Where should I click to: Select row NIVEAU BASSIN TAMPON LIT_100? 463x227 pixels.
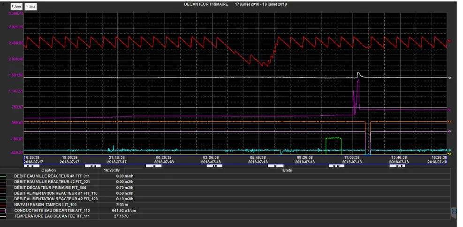click(225, 204)
